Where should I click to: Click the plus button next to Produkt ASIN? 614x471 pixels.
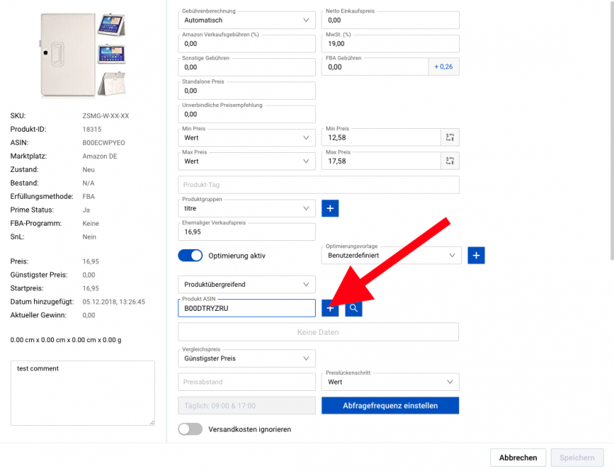coord(330,309)
